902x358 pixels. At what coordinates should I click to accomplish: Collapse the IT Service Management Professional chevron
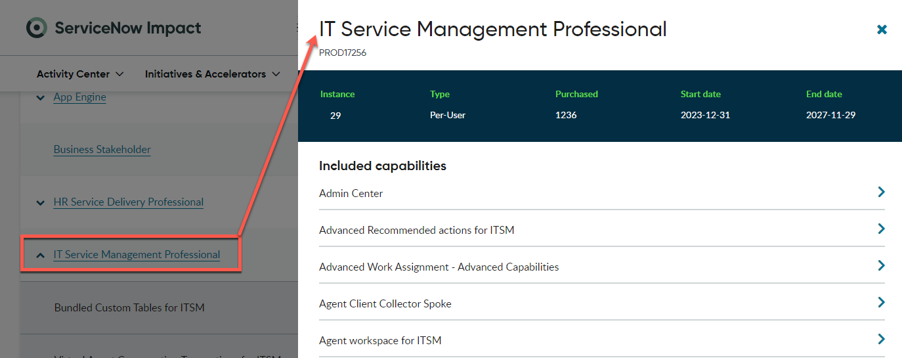pos(41,255)
